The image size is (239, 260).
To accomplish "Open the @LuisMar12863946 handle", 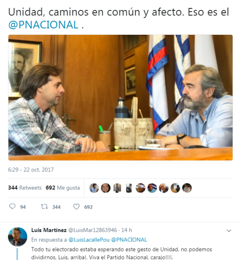I will pos(93,230).
